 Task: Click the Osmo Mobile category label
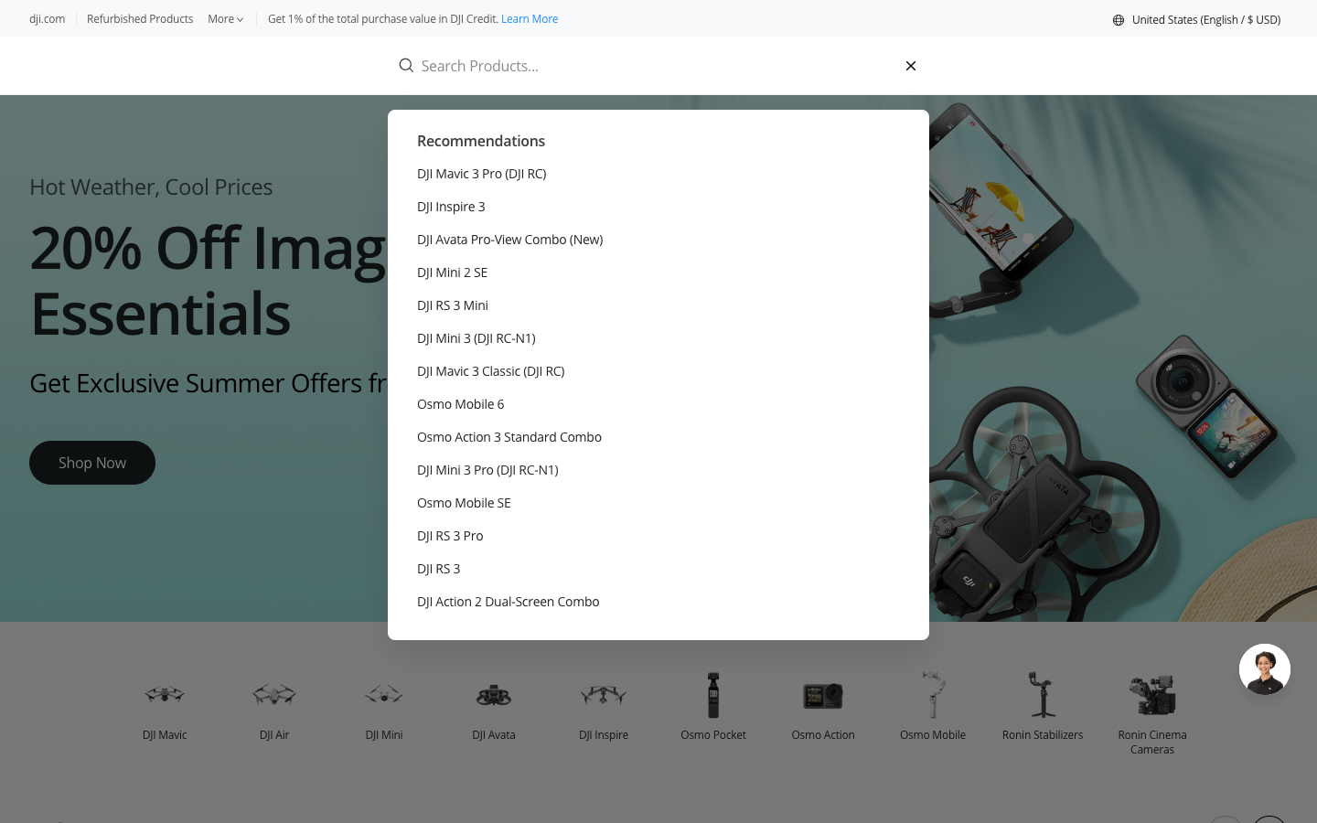coord(933,735)
